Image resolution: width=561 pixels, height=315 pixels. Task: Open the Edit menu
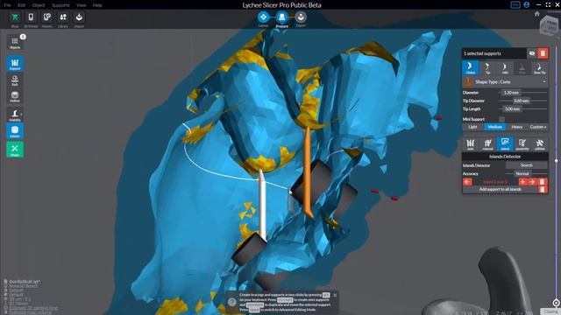tap(21, 5)
